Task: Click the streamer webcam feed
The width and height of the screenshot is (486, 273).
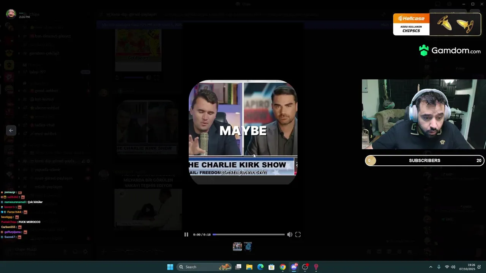Action: [424, 114]
